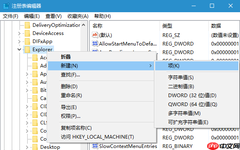Click the SlowContextMenuEntries binary icon
The height and width of the screenshot is (150, 240).
pos(95,146)
